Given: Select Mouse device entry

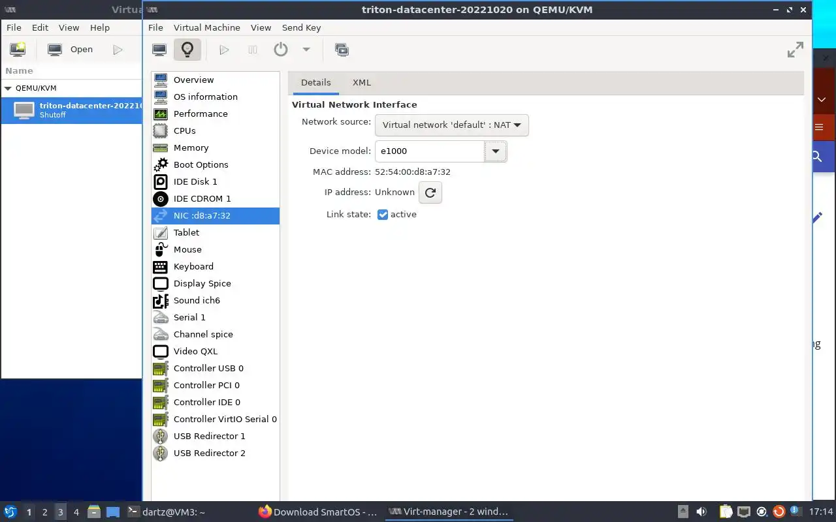Looking at the screenshot, I should [x=216, y=249].
